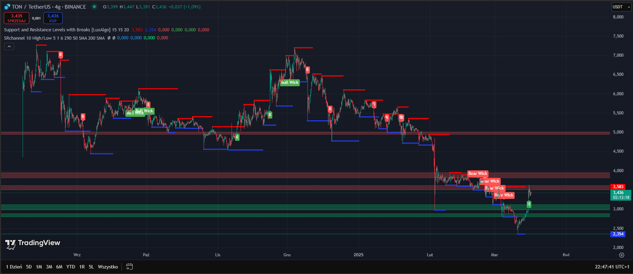Select the Support and Resistance Levels indicator
The image size is (633, 274).
57,30
